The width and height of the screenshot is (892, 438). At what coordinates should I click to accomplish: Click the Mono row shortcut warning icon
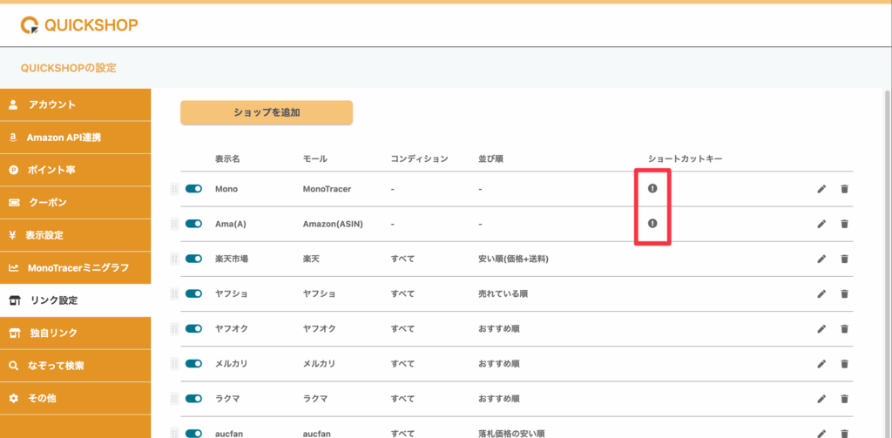click(x=652, y=188)
